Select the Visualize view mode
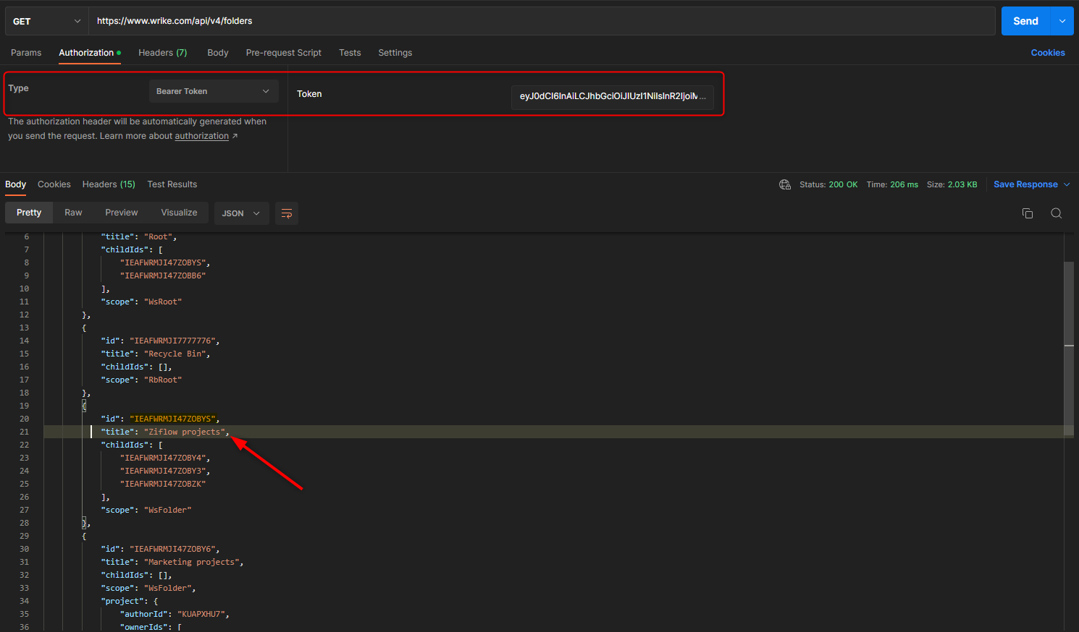Screen dimensions: 1079x632 (179, 213)
